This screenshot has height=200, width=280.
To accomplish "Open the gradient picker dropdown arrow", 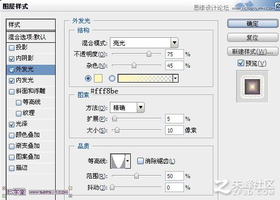I will coord(176,79).
